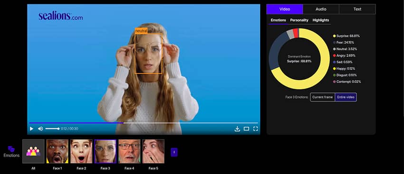Enter fullscreen using expand icon
404x174 pixels.
click(255, 129)
